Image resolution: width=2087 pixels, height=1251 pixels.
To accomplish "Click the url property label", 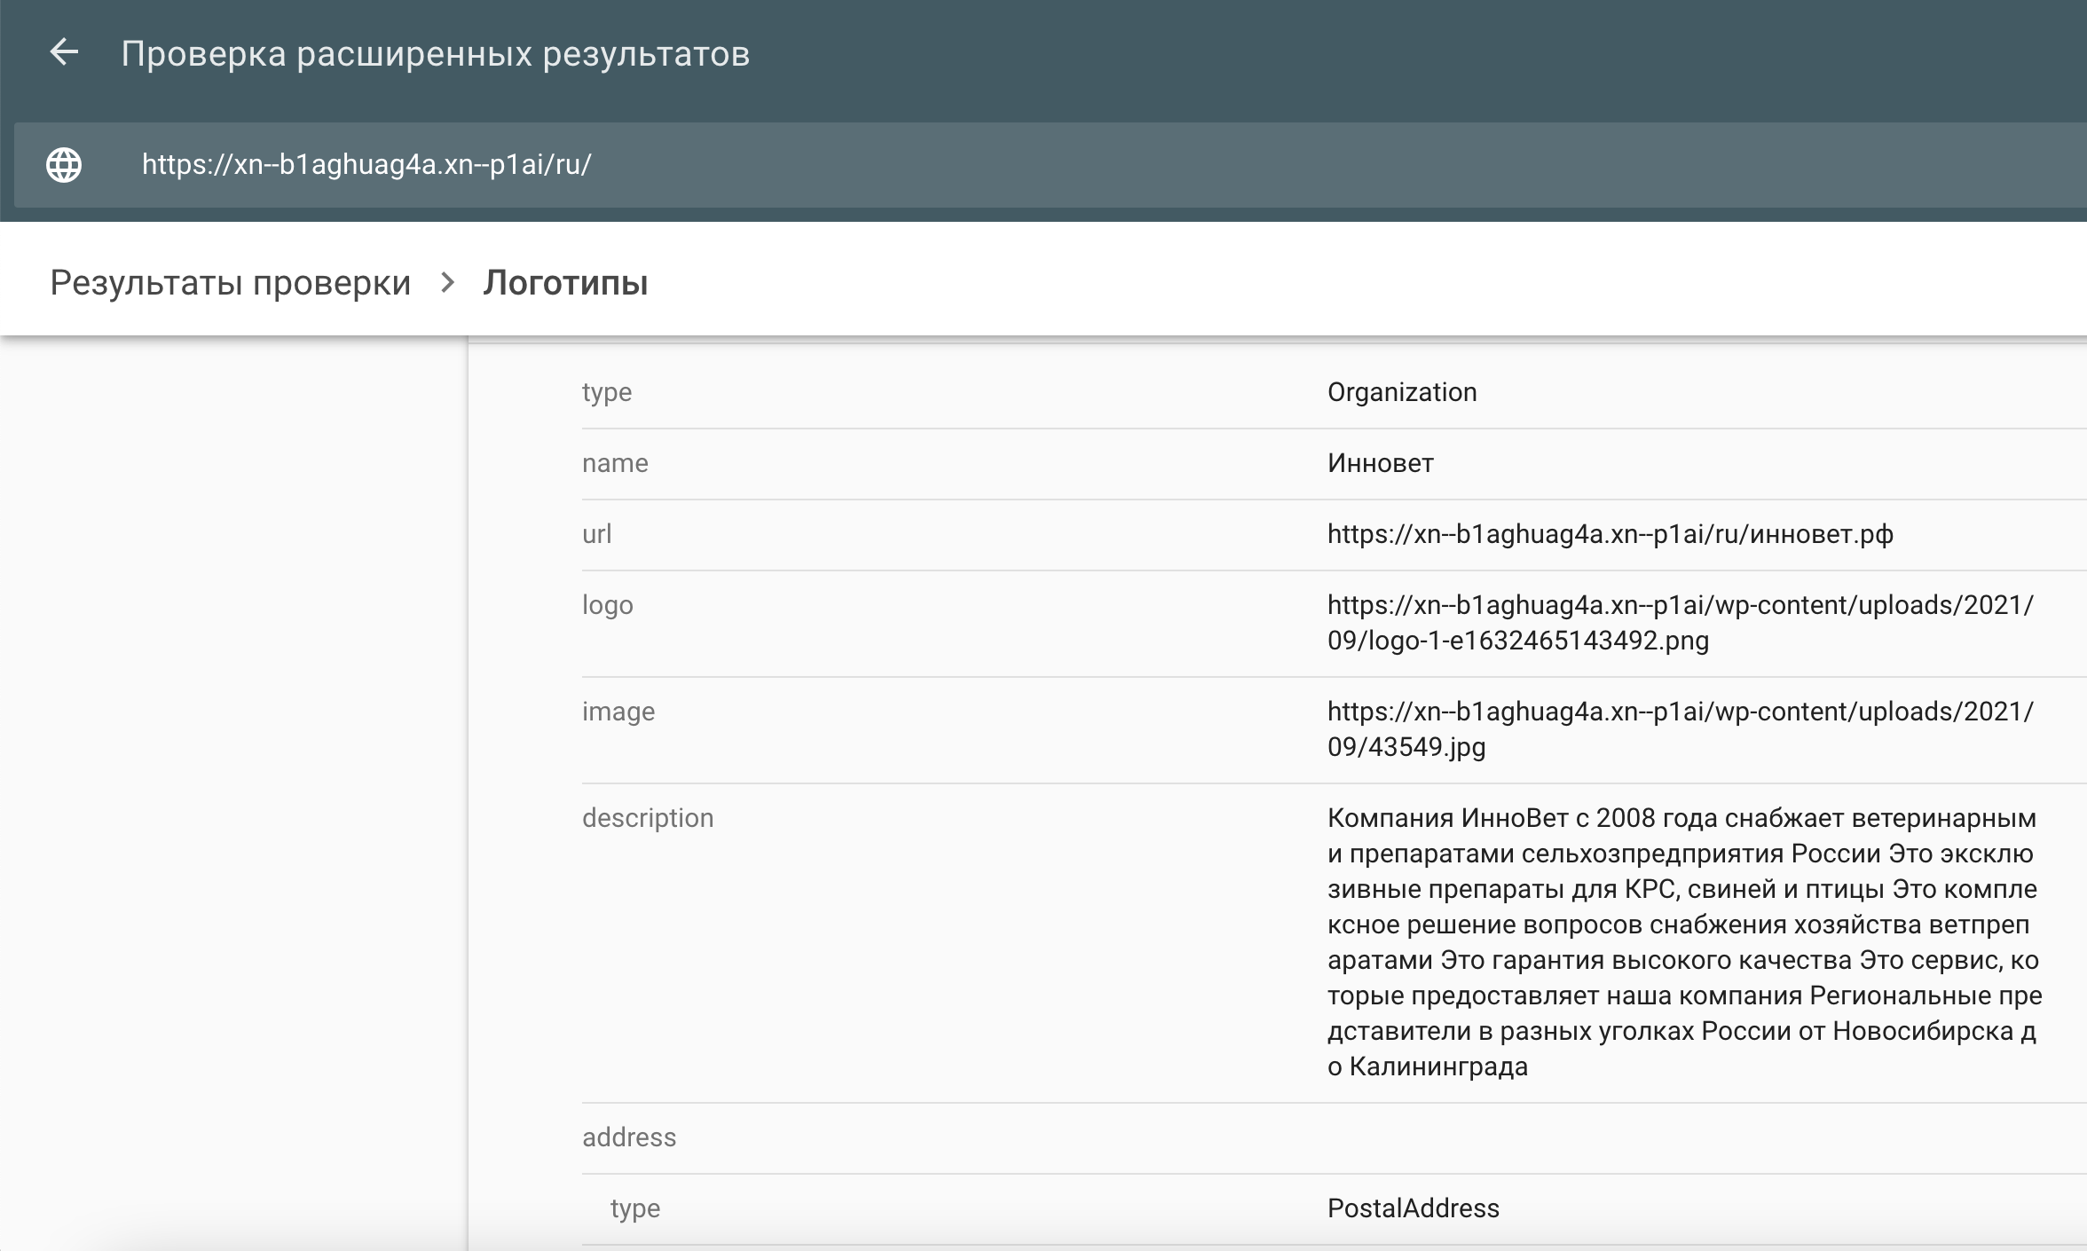I will coord(597,534).
